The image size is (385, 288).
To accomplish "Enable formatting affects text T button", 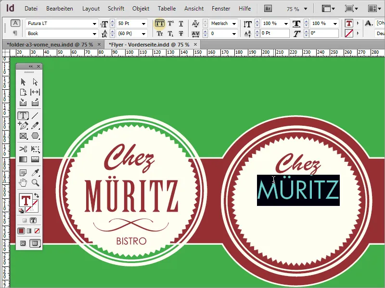I will (33, 220).
